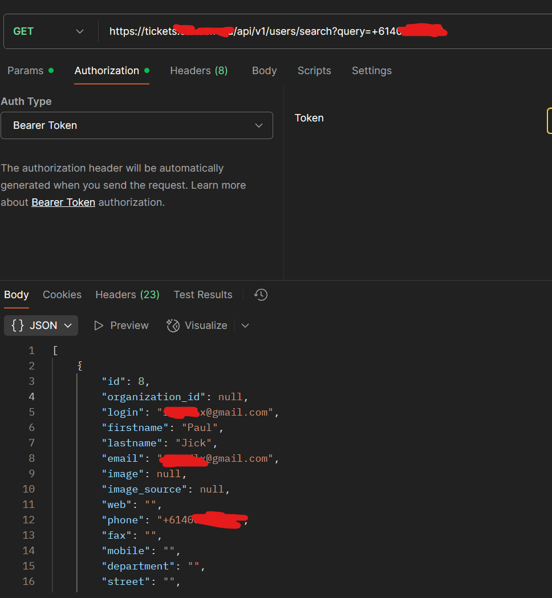
Task: Switch to the Params tab
Action: [31, 71]
